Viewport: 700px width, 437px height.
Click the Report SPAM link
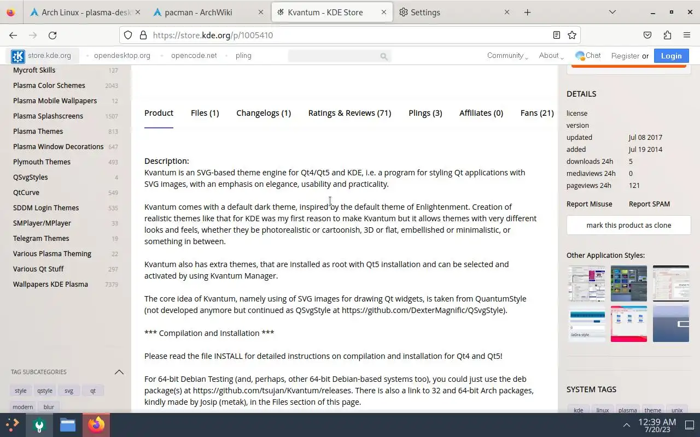click(649, 204)
